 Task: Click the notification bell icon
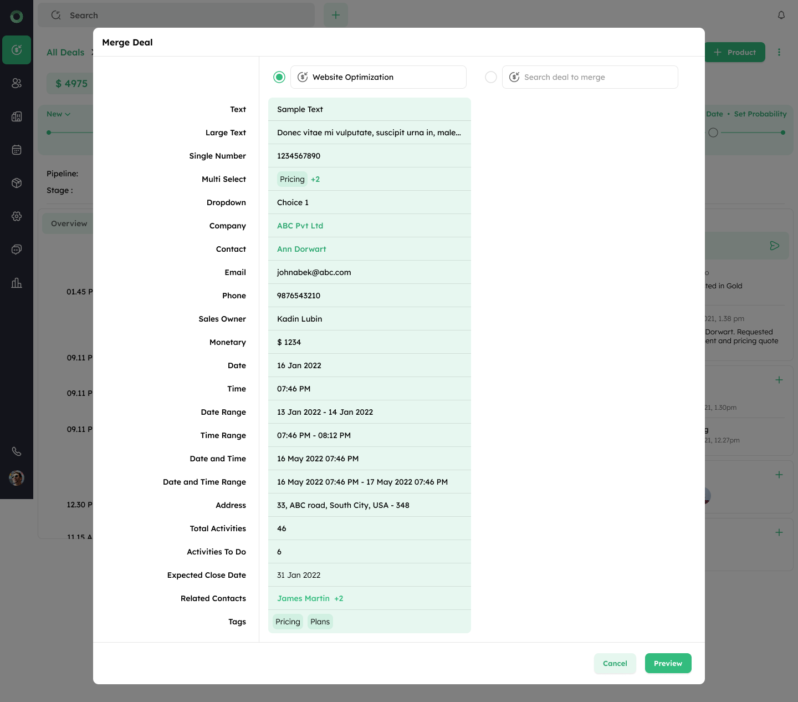click(781, 15)
